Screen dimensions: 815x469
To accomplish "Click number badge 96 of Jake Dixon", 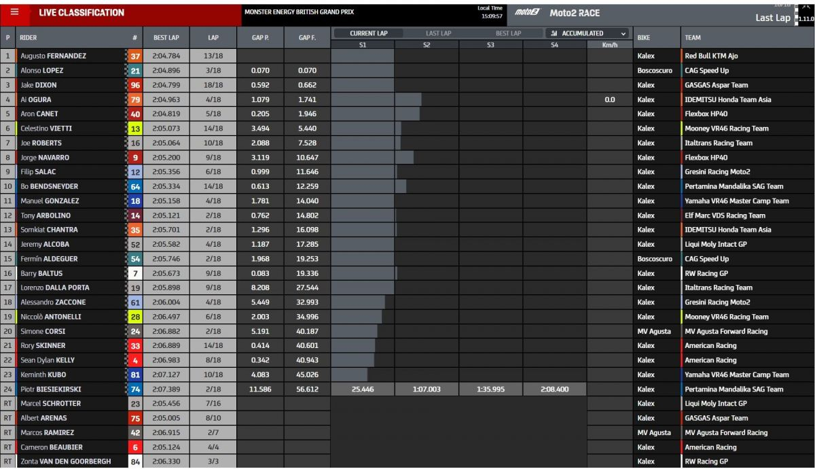I will 135,85.
